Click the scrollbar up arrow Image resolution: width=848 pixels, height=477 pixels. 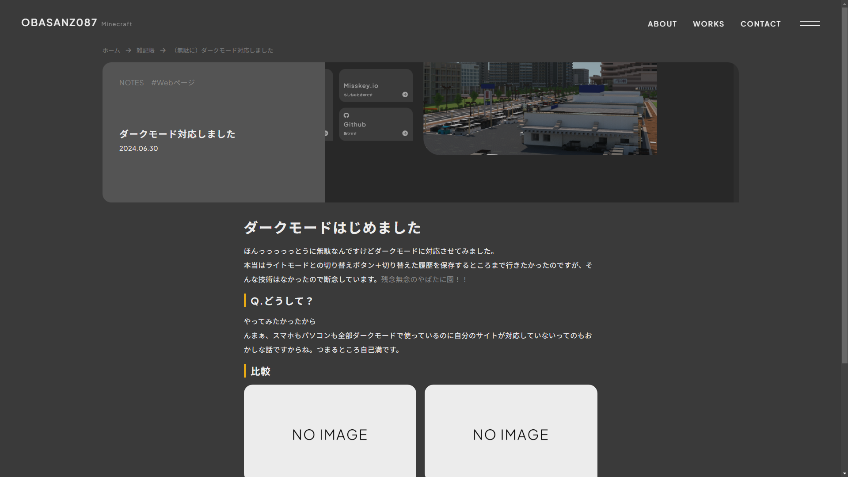coord(844,4)
